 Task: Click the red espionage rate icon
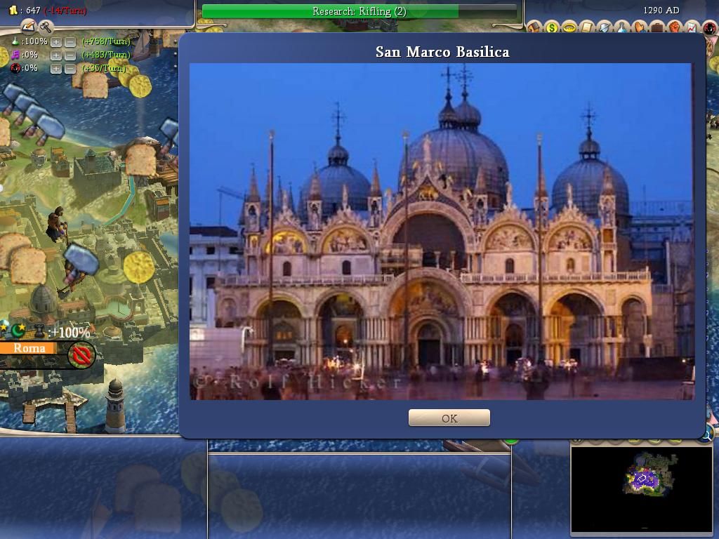[x=15, y=68]
